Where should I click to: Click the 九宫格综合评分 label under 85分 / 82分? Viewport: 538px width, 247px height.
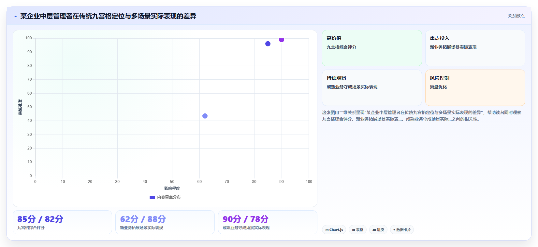(31, 228)
